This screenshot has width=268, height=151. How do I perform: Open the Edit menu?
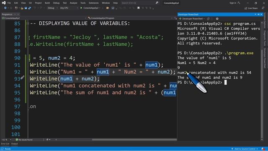coord(16,3)
